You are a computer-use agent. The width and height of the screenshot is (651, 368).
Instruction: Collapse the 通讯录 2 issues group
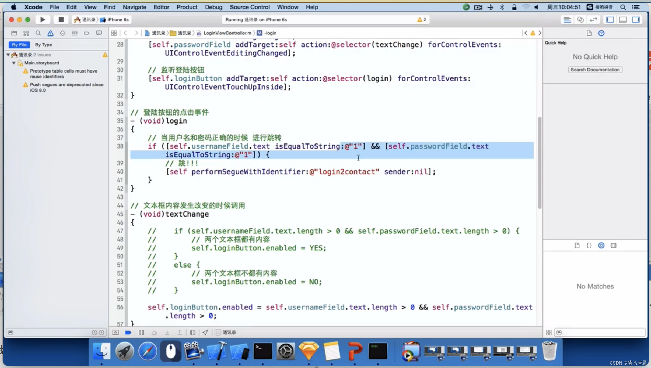[8, 55]
